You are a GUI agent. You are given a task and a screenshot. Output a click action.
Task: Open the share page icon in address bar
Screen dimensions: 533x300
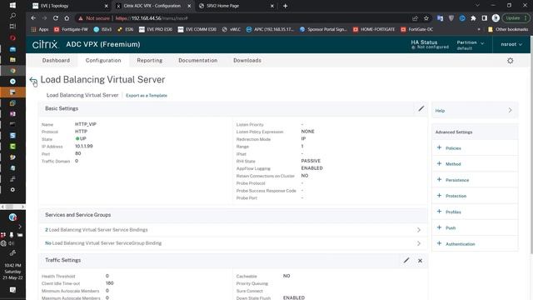click(415, 18)
